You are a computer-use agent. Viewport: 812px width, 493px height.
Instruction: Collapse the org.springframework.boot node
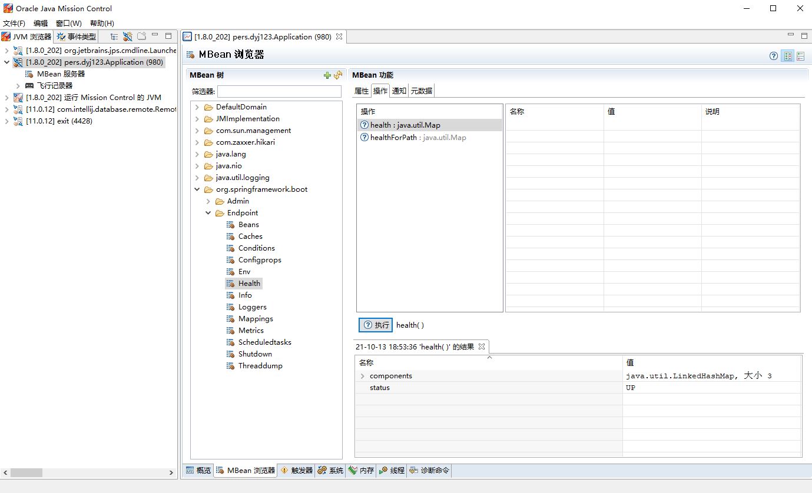coord(197,189)
